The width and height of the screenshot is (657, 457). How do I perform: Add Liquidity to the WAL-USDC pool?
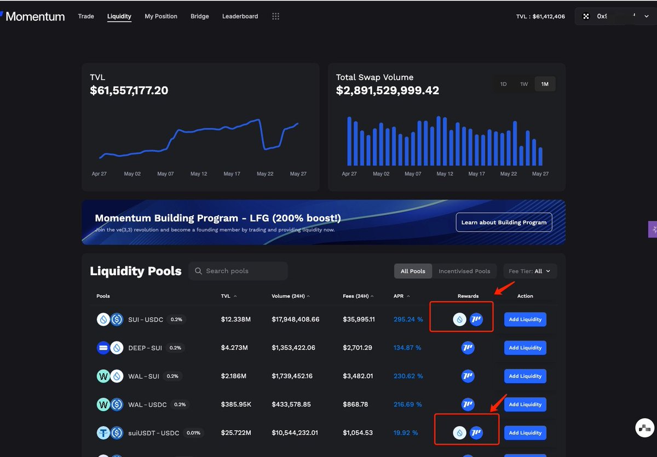point(525,404)
